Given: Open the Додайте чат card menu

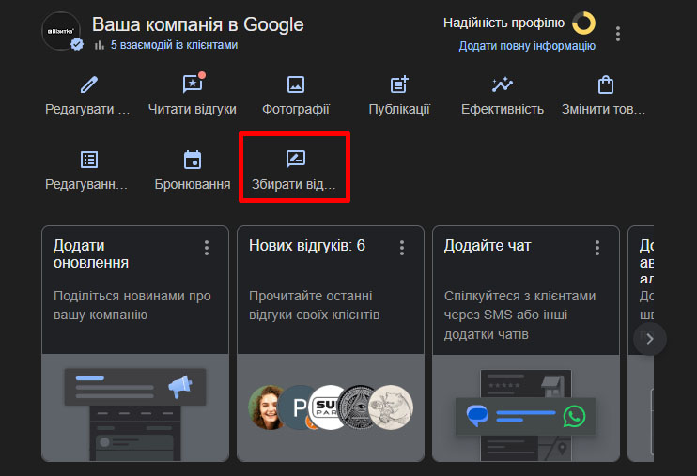Looking at the screenshot, I should [597, 248].
